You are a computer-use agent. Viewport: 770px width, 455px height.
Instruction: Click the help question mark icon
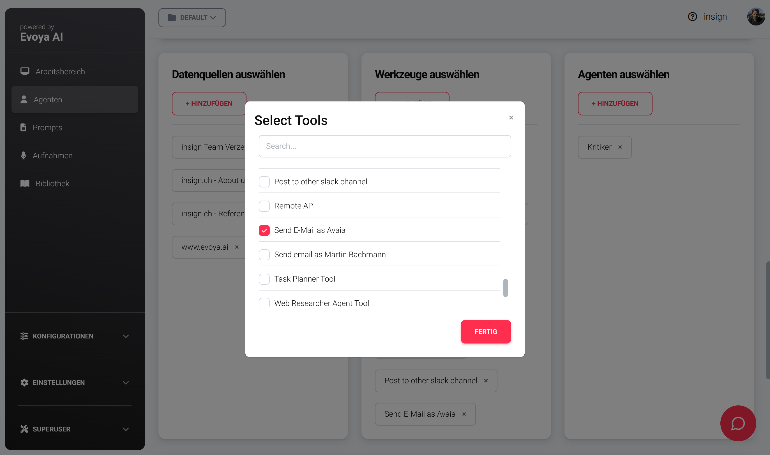[x=693, y=17]
